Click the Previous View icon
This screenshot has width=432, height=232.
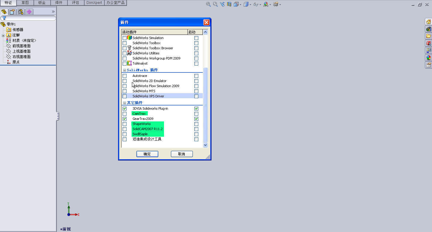pyautogui.click(x=222, y=4)
